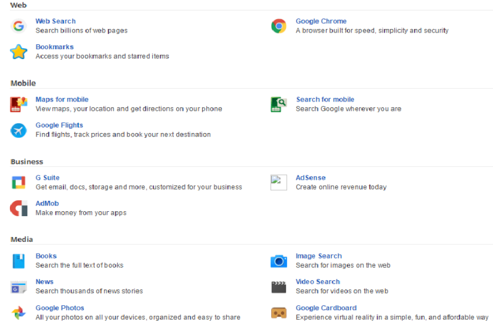Click the Google G Web Search icon

(x=18, y=26)
